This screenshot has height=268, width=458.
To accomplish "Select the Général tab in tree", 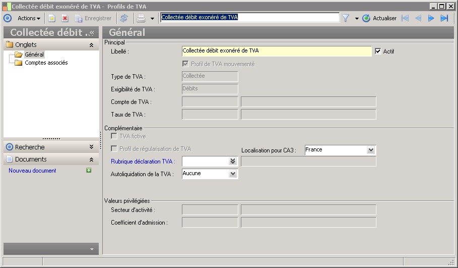I will click(x=34, y=55).
